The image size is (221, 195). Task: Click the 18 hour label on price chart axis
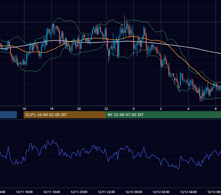52,109
